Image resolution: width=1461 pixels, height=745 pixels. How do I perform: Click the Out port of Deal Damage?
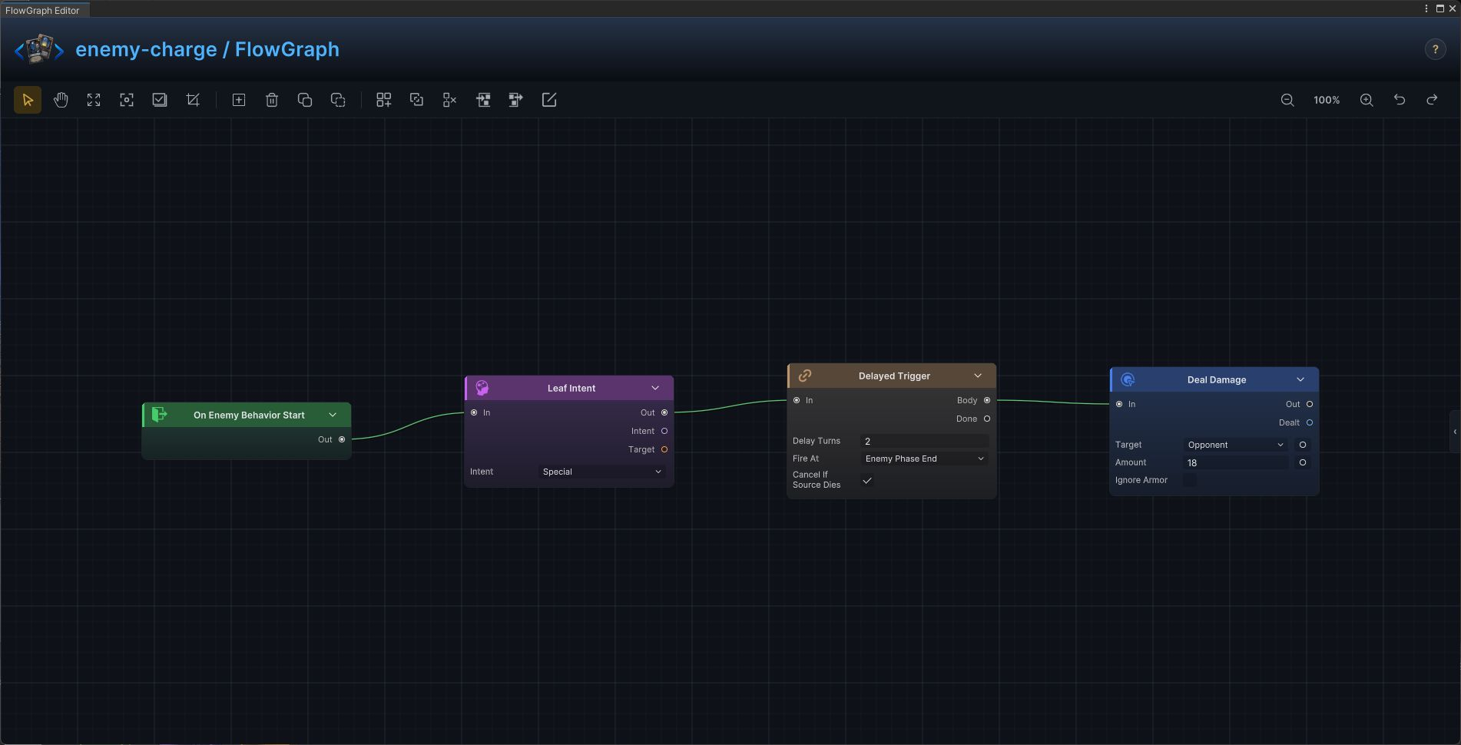[1310, 404]
